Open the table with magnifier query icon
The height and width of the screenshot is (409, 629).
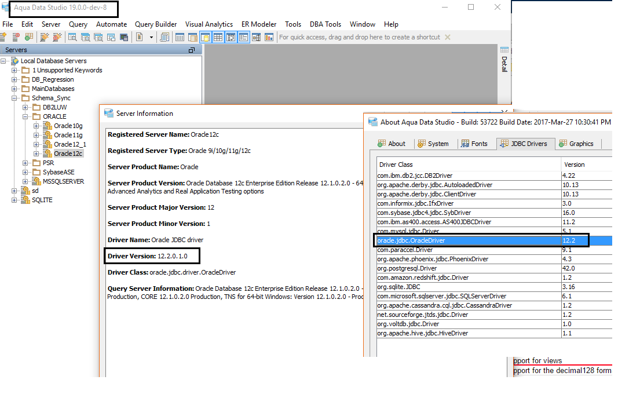pos(72,37)
